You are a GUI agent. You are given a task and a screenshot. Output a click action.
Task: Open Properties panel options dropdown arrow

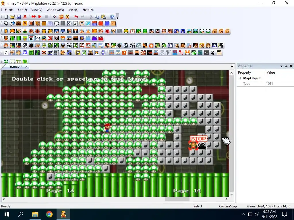pyautogui.click(x=281, y=66)
